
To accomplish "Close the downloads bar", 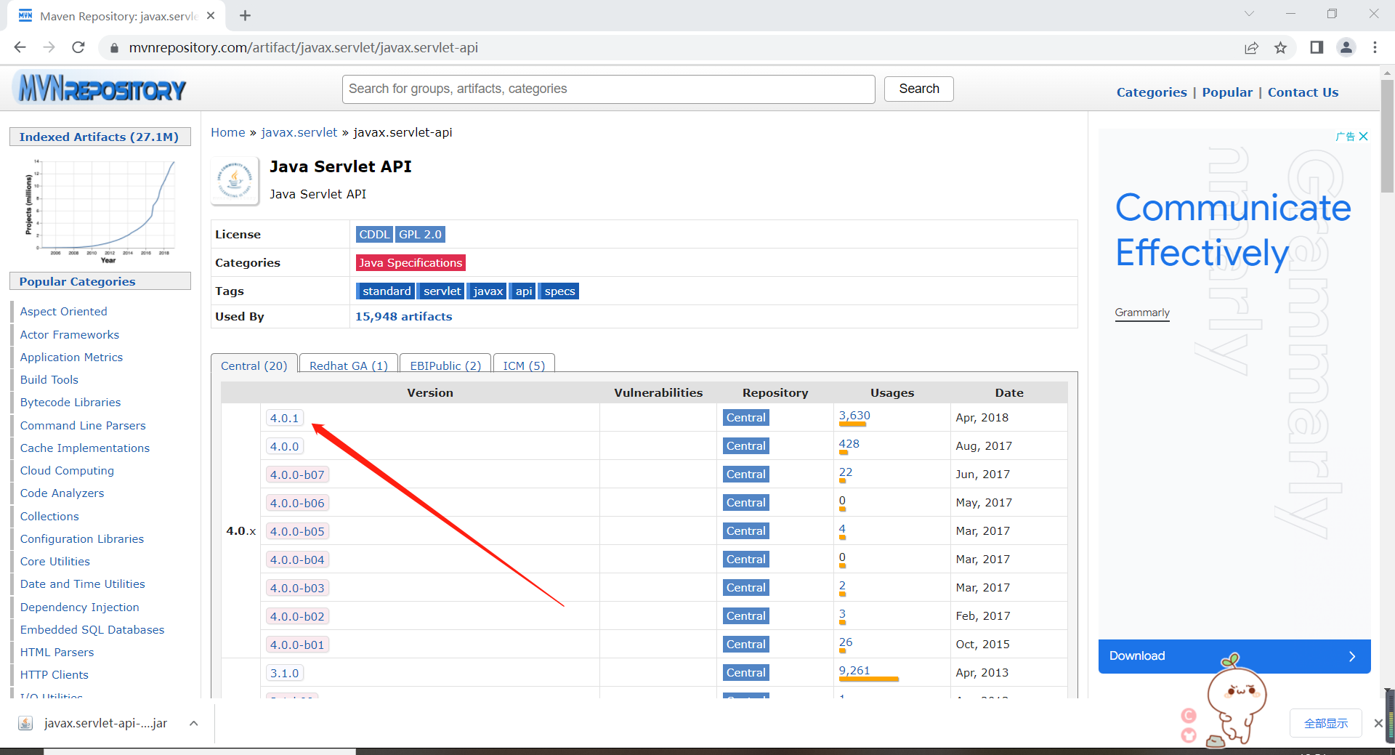I will tap(1378, 723).
